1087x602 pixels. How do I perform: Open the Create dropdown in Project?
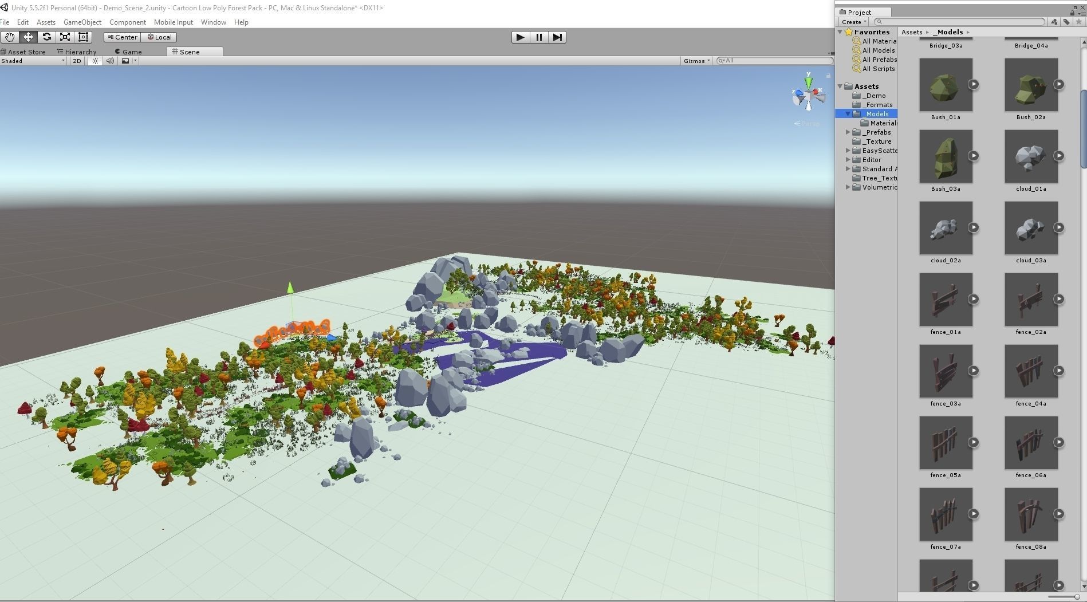(854, 22)
